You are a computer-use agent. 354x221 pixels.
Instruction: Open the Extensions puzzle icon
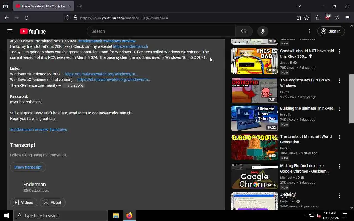pyautogui.click(x=317, y=18)
